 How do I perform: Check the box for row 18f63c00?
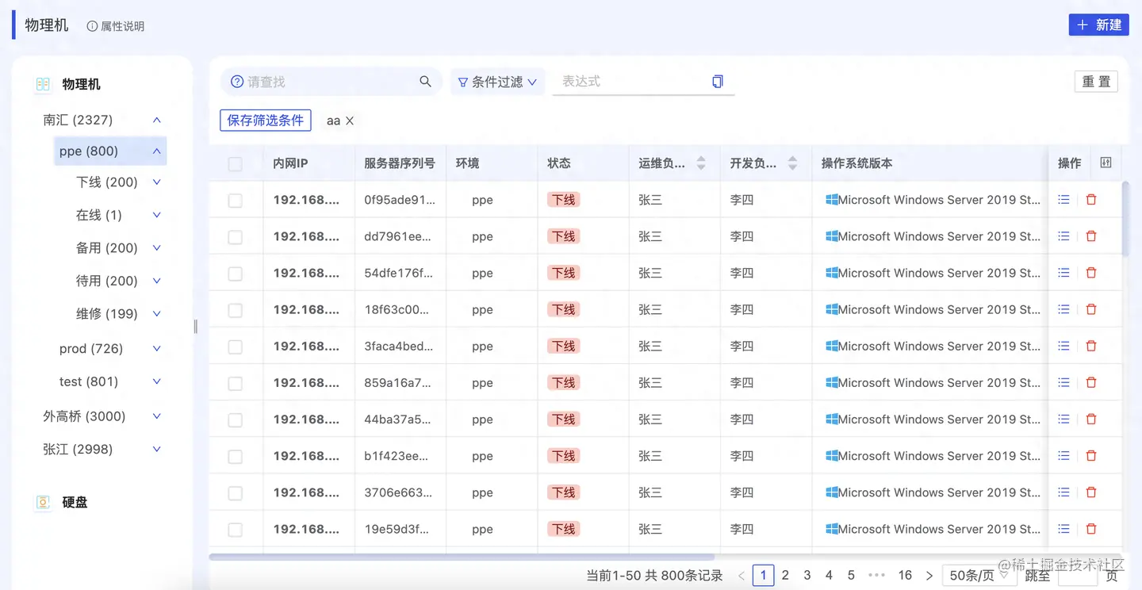pyautogui.click(x=235, y=310)
